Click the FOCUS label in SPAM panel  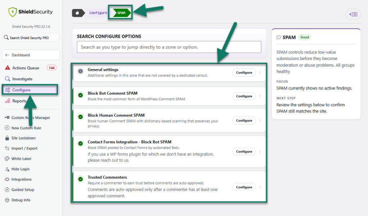282,82
